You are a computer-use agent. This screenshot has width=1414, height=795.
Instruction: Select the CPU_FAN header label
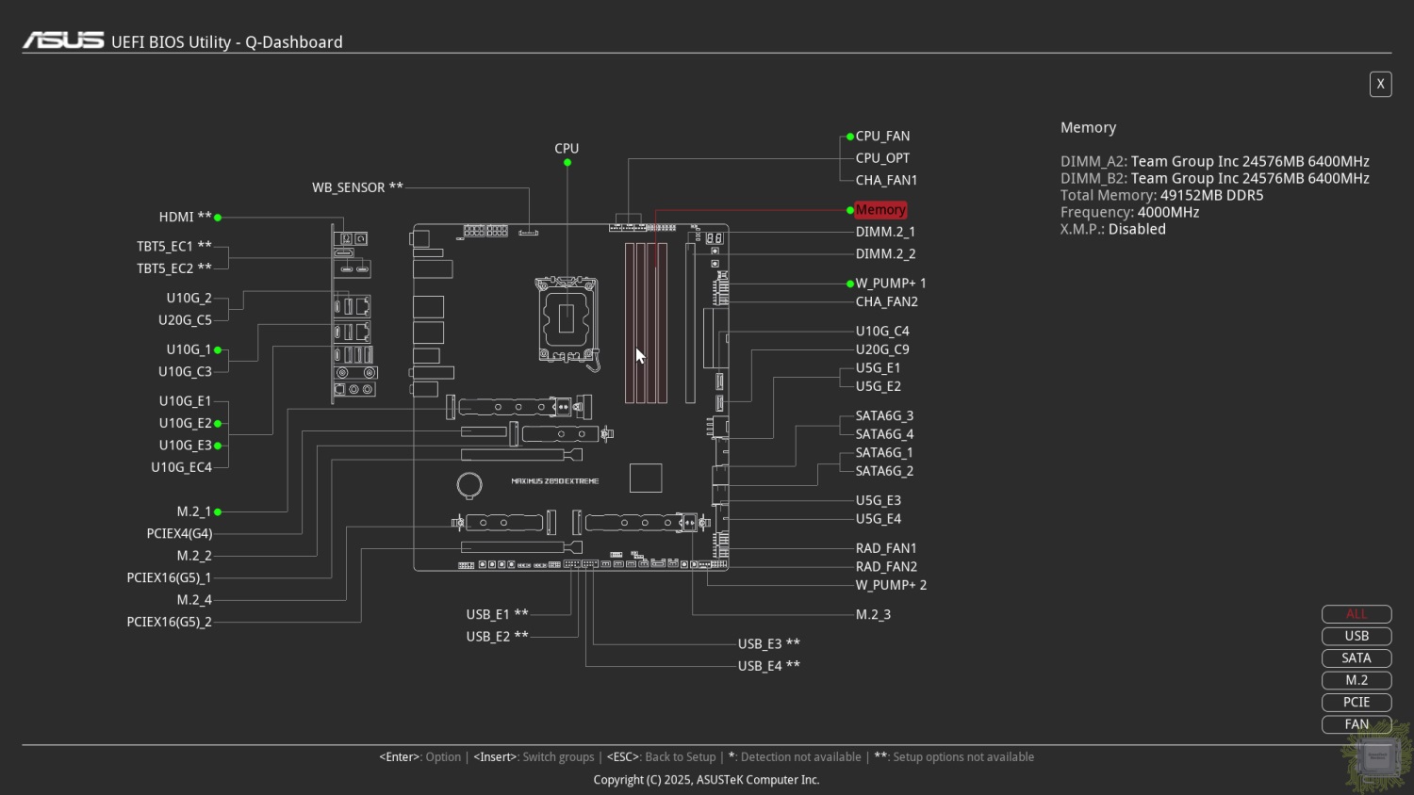tap(882, 137)
